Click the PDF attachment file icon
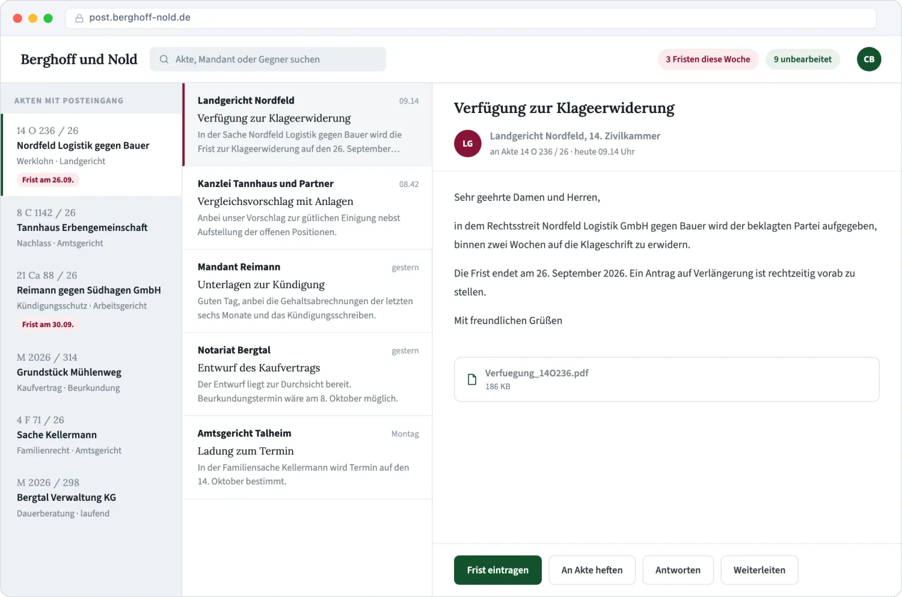902x597 pixels. tap(472, 379)
